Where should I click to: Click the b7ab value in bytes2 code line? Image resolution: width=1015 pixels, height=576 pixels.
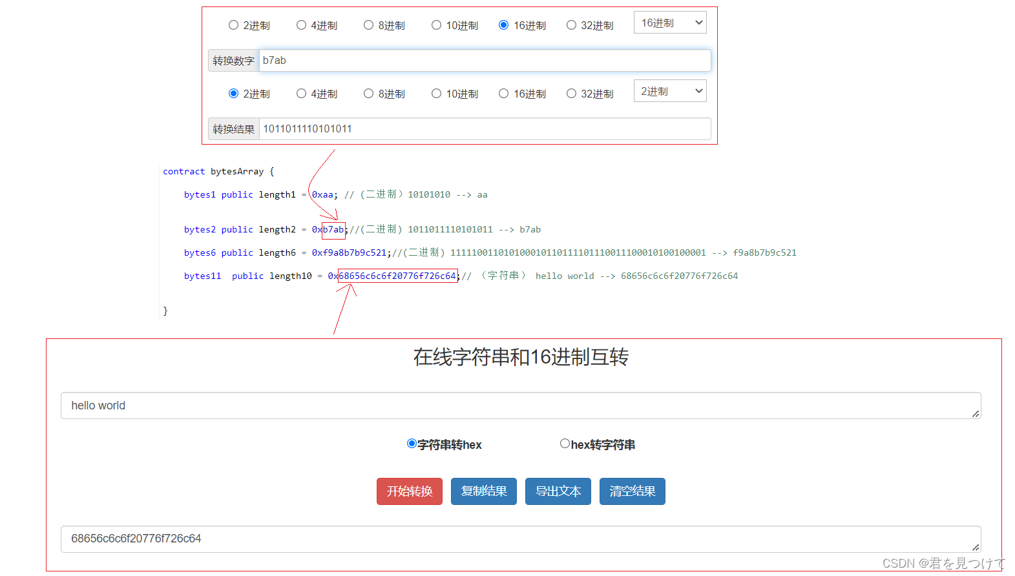(333, 229)
